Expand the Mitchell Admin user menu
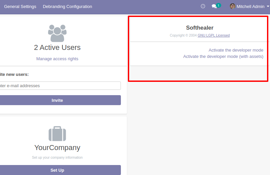 249,7
